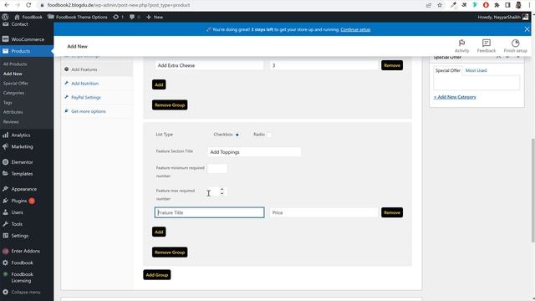Open the browser profile avatar

[518, 5]
